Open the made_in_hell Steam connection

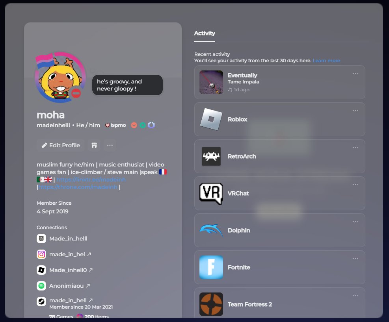point(71,300)
